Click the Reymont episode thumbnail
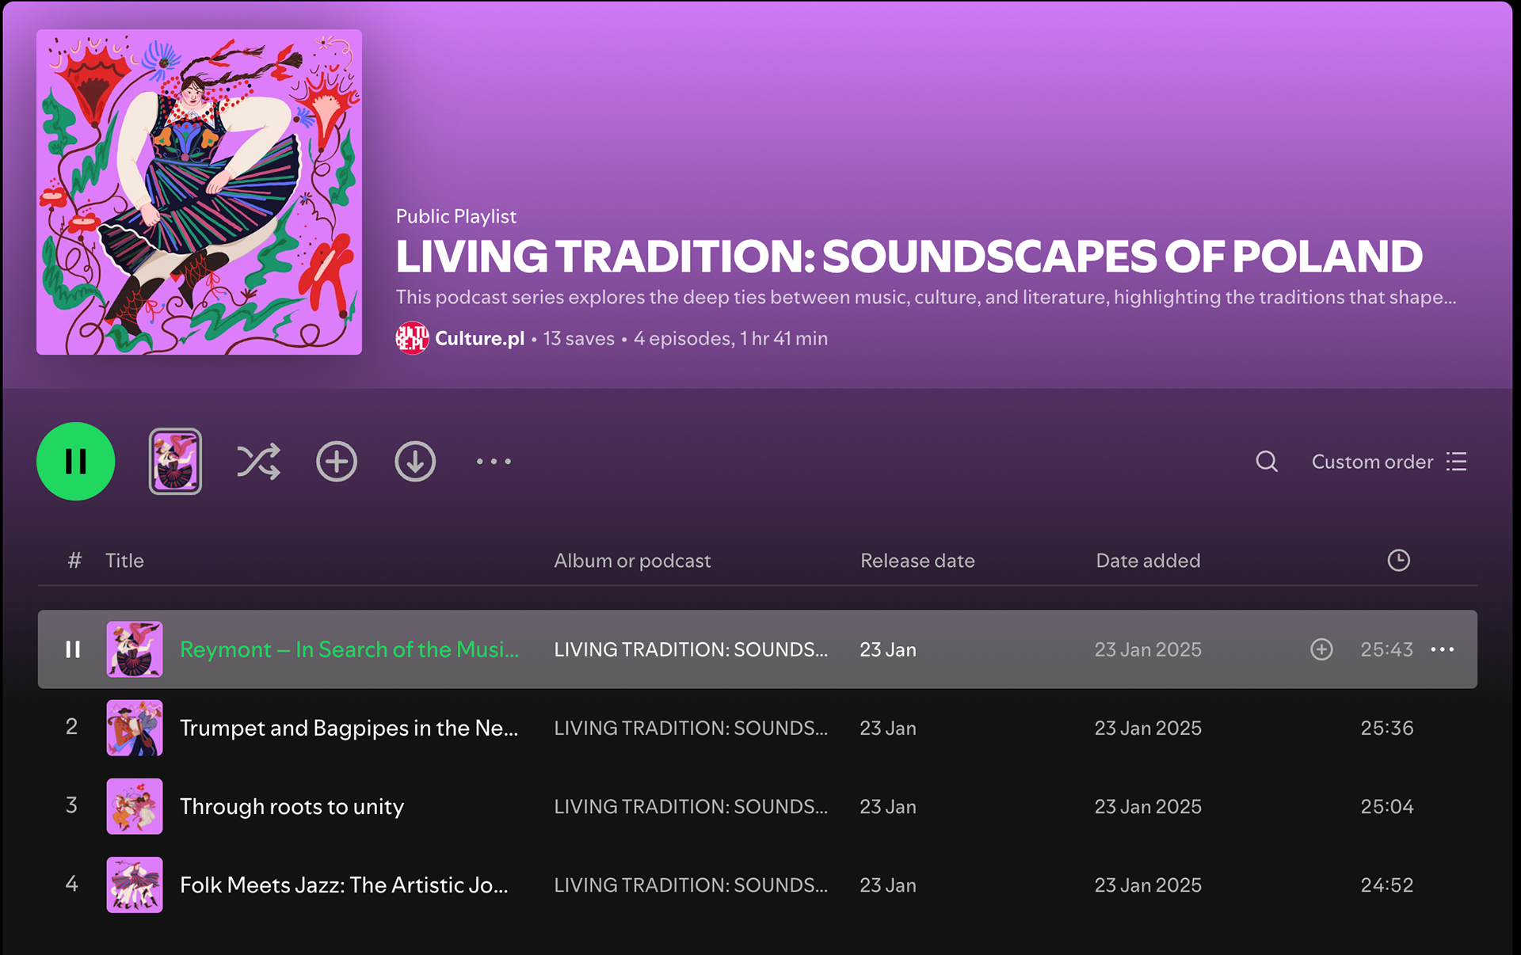 pos(135,649)
